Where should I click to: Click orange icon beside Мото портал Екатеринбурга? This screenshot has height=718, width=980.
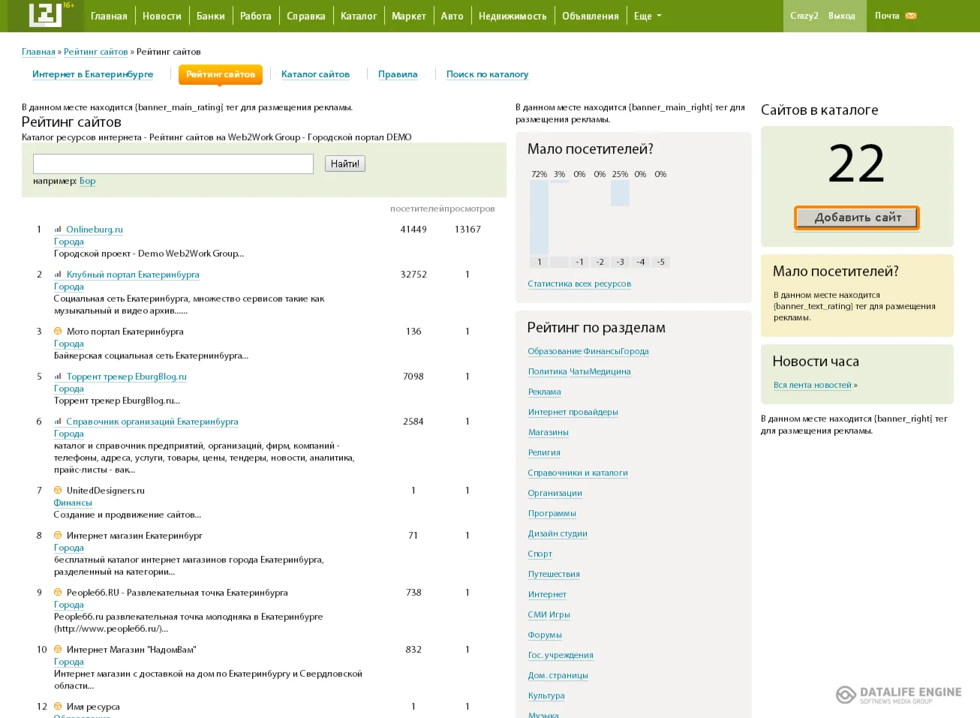click(58, 332)
